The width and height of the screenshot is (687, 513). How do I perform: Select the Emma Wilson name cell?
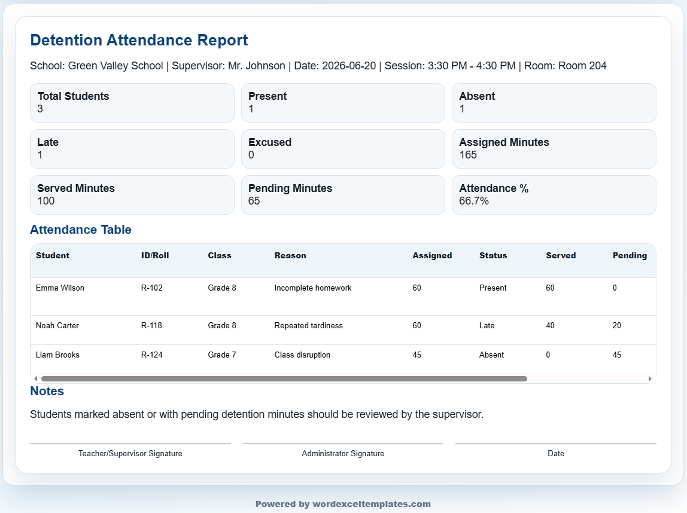tap(60, 288)
